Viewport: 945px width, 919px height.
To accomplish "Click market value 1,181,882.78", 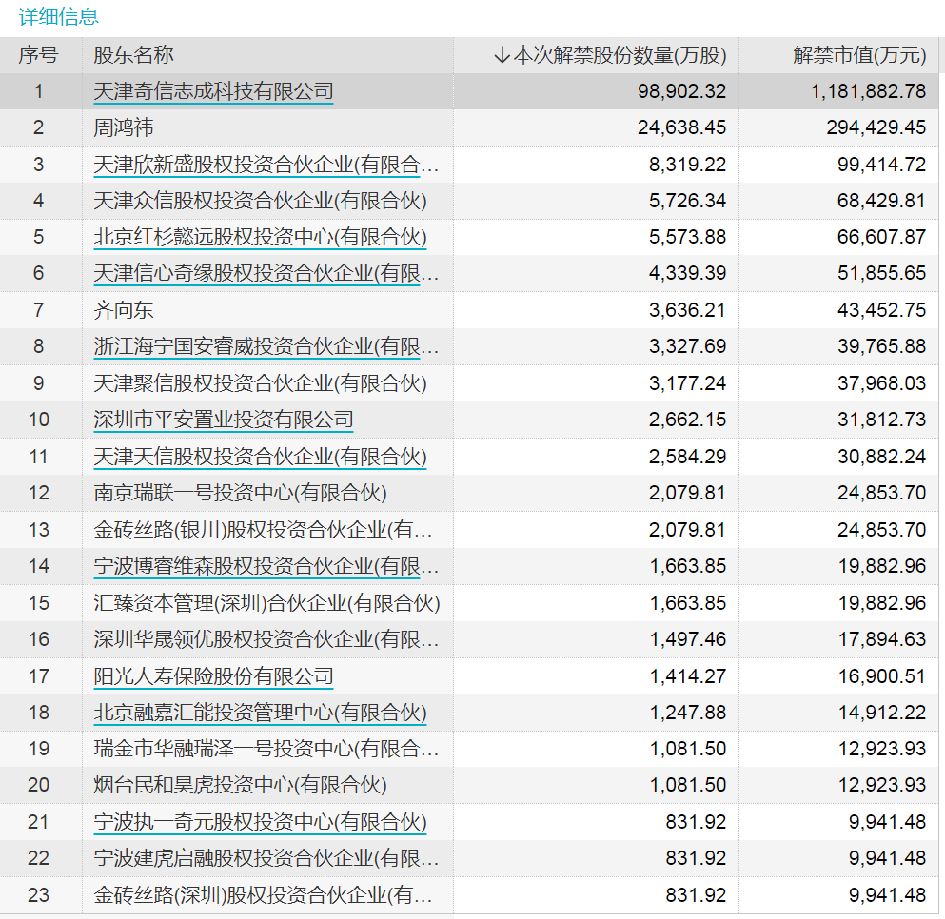I will 869,91.
